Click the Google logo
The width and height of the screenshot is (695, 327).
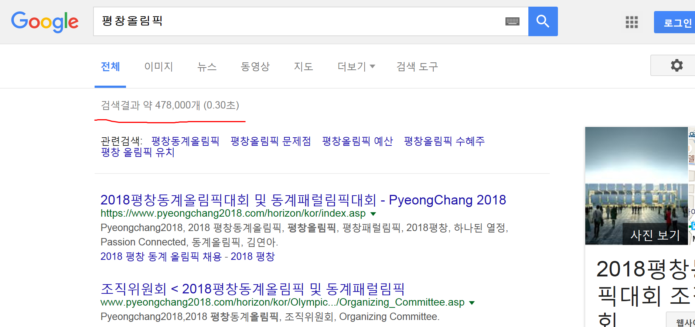point(45,22)
